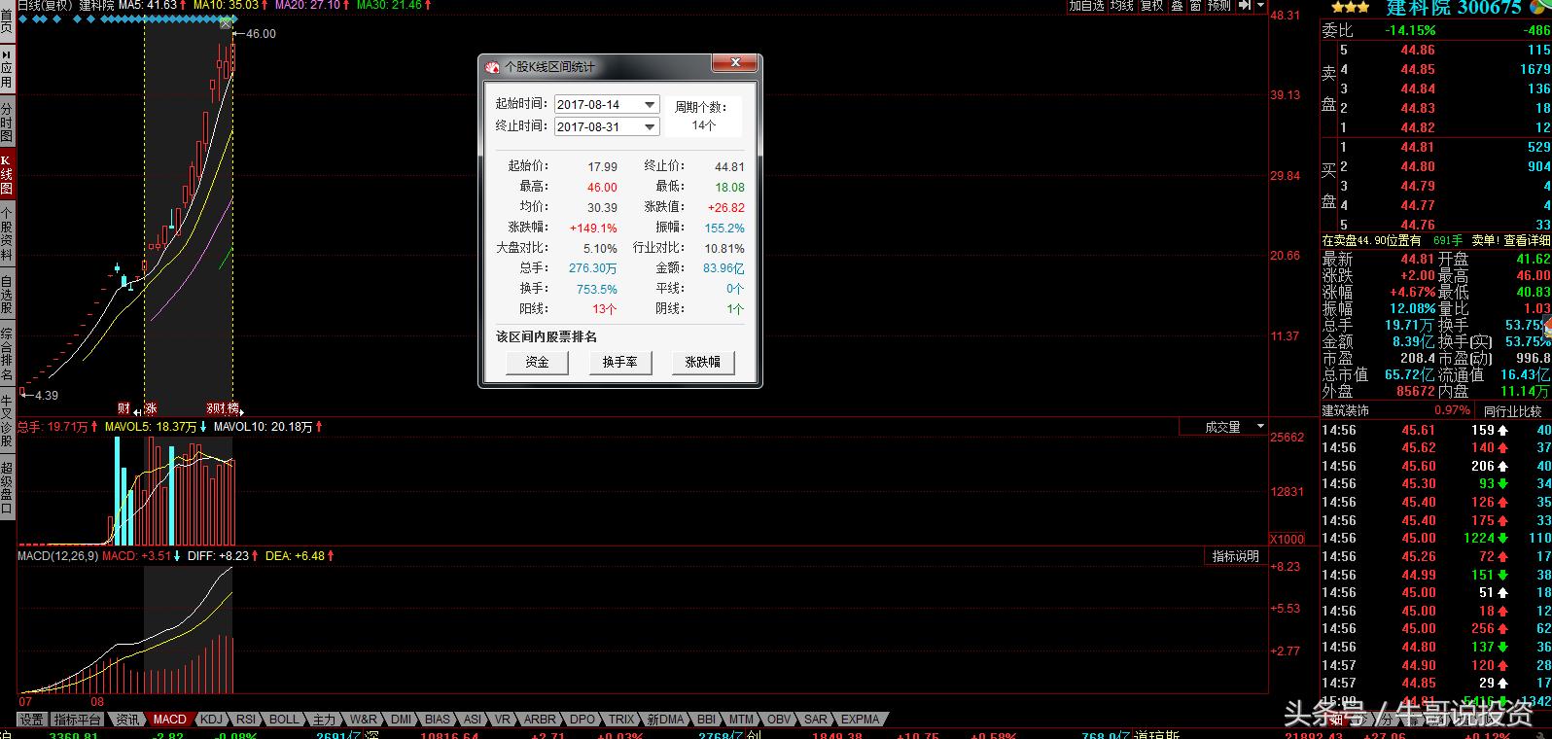Click the 指标说明 button in MACD panel
The height and width of the screenshot is (739, 1552).
pos(1235,556)
